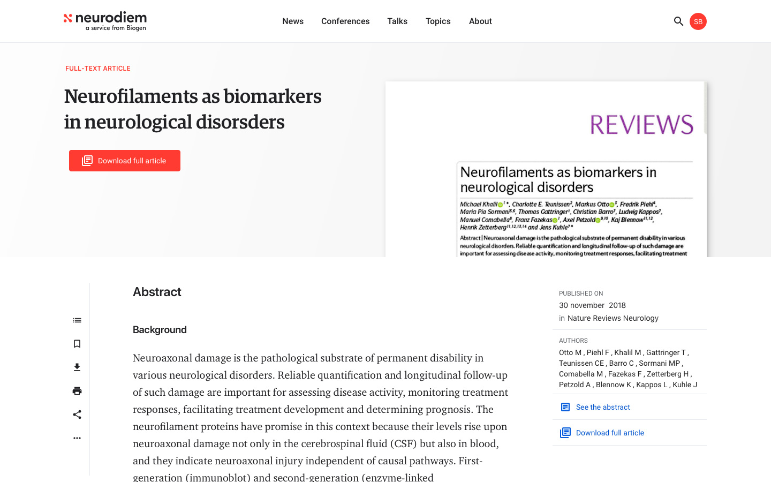Open the Nature Reviews Neurology journal link
This screenshot has height=482, width=771.
(x=613, y=318)
